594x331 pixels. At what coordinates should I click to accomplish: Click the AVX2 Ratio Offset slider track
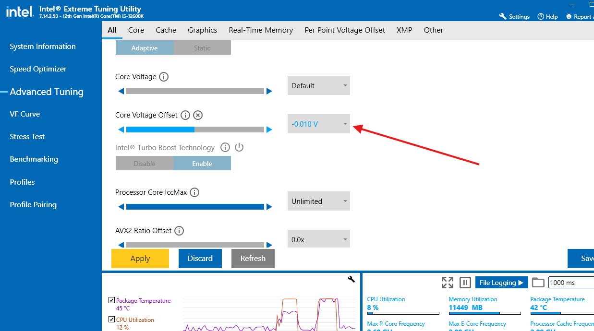tap(195, 245)
